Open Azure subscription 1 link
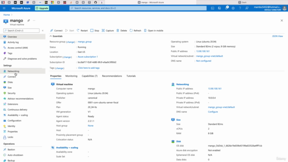 click(x=88, y=57)
